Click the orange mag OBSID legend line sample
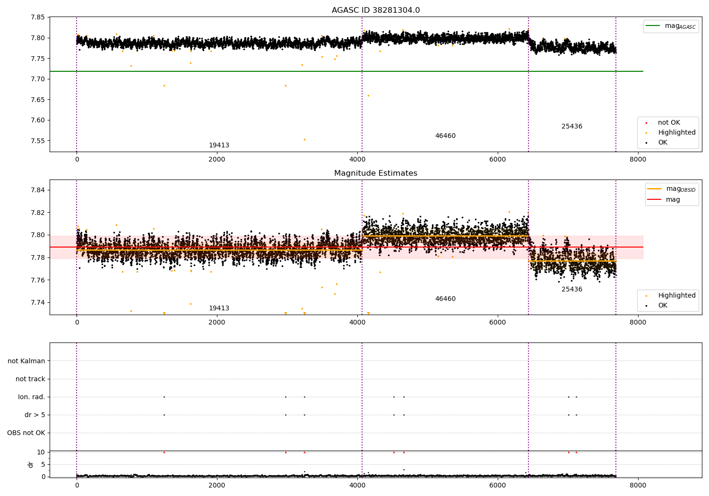709x496 pixels. point(655,189)
